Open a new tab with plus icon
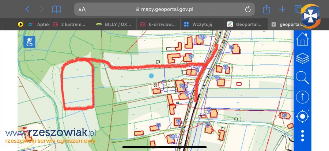The height and width of the screenshot is (151, 329). click(282, 9)
